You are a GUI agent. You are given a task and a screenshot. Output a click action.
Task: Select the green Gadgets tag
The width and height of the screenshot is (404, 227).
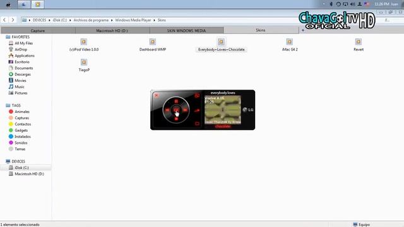coord(18,131)
